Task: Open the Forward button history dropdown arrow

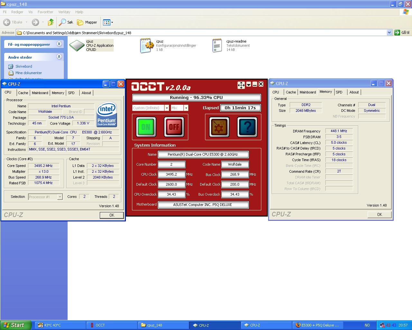Action: point(43,22)
